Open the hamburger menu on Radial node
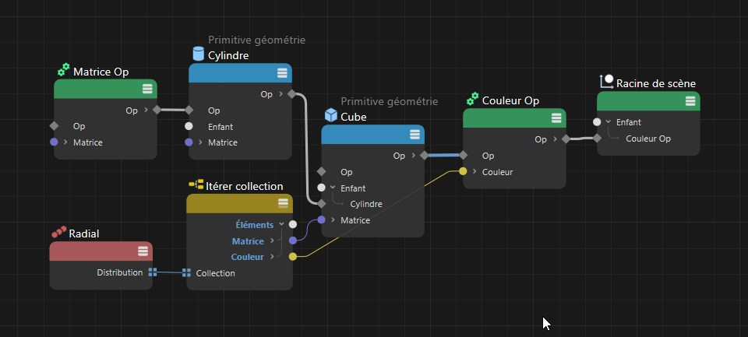Image resolution: width=748 pixels, height=337 pixels. 143,251
